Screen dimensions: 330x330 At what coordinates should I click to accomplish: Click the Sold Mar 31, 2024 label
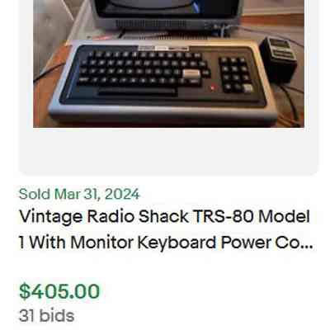(x=79, y=194)
